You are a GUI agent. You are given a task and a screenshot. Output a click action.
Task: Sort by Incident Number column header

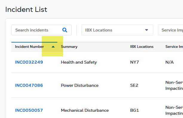30,47
